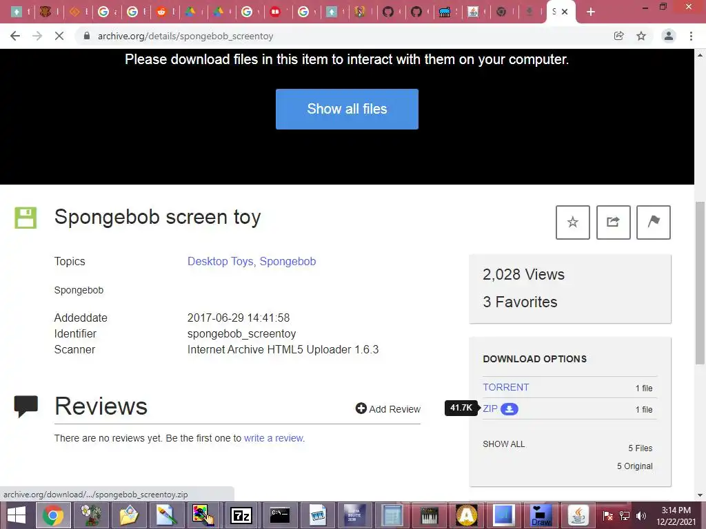Screen dimensions: 706x529
Task: Flag this item with the flag button
Action: (654, 222)
